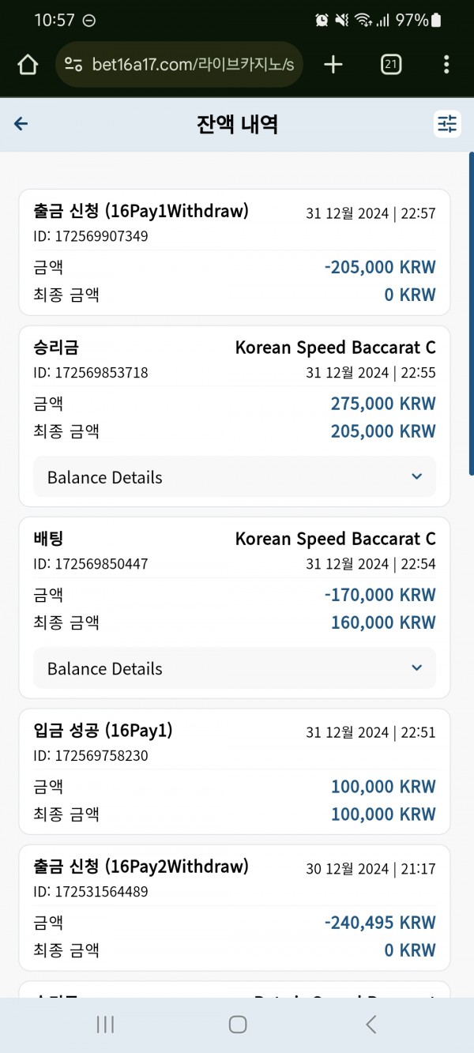Open the 16Pay1Withdraw withdrawal request entry
The width and height of the screenshot is (474, 1053).
pyautogui.click(x=235, y=252)
